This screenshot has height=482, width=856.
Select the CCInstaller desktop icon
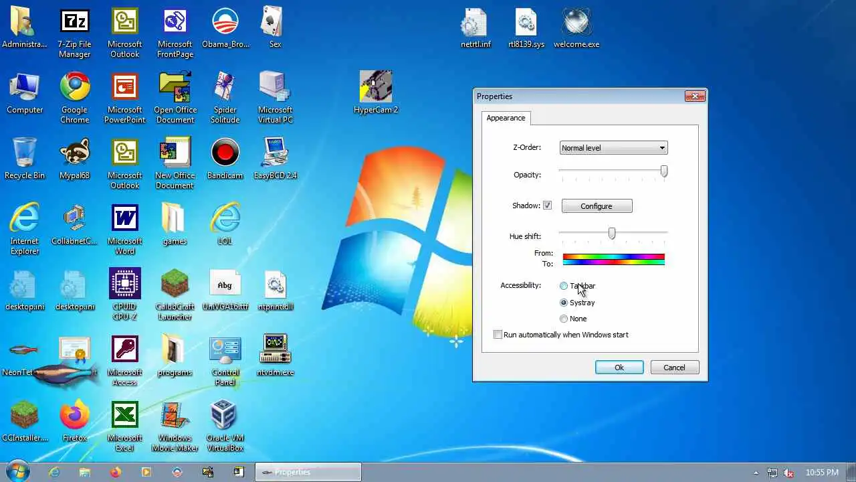(x=25, y=422)
